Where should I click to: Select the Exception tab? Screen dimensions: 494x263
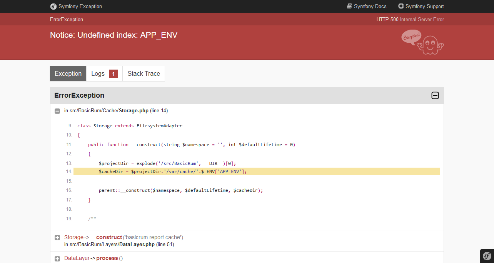click(68, 73)
